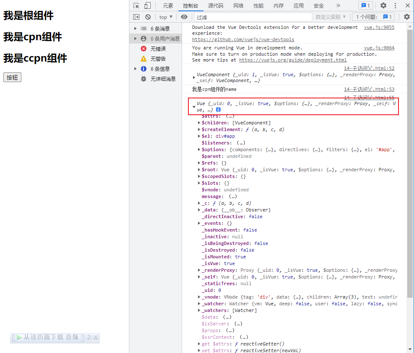Open 14-子访问父.html:53 source link
Screen dimensions: 414x353
pyautogui.click(x=369, y=89)
